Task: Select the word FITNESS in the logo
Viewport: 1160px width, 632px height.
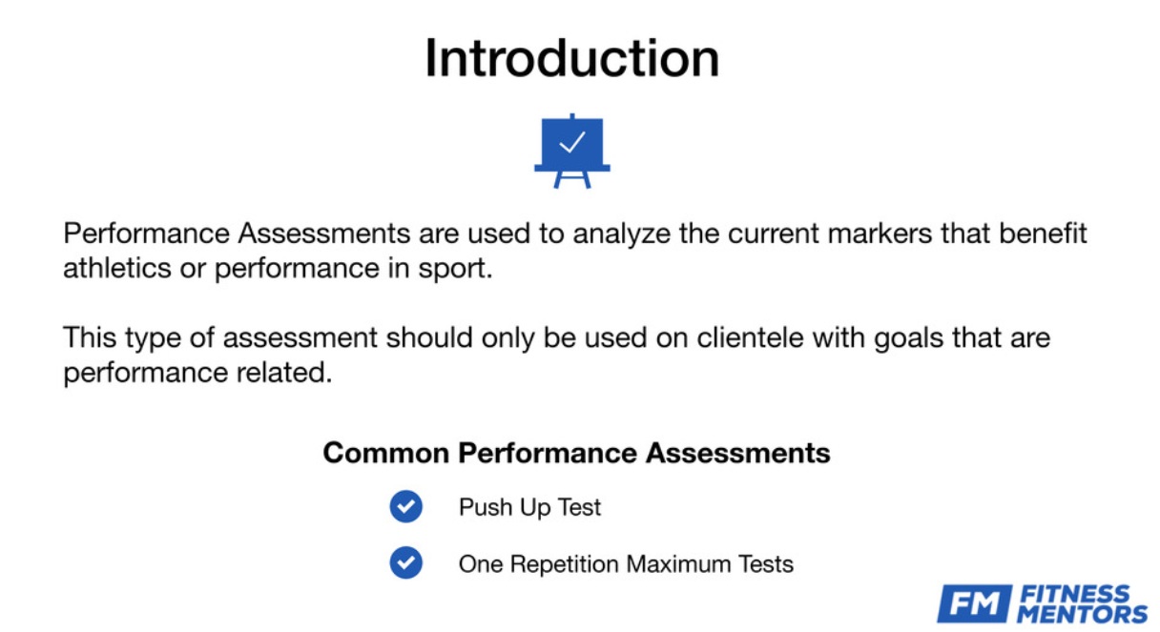Action: (1074, 596)
